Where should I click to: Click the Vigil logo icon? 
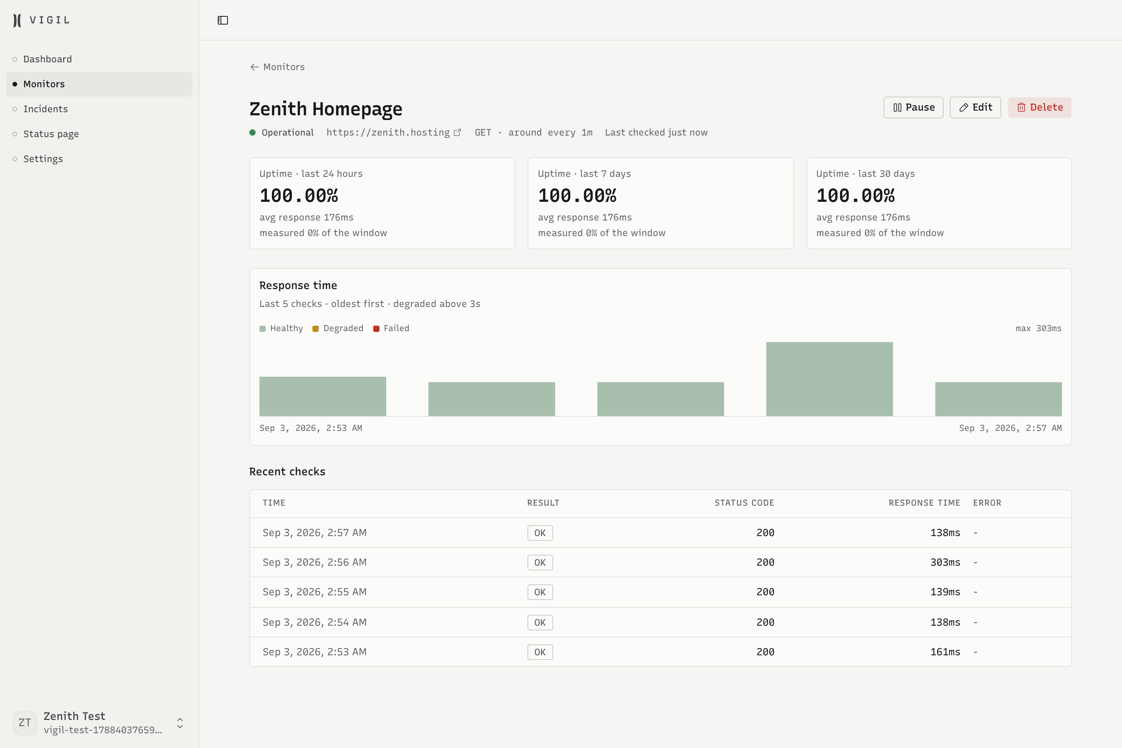[x=17, y=20]
